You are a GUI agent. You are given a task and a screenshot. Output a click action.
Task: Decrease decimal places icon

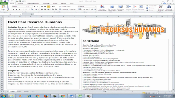point(95,9)
